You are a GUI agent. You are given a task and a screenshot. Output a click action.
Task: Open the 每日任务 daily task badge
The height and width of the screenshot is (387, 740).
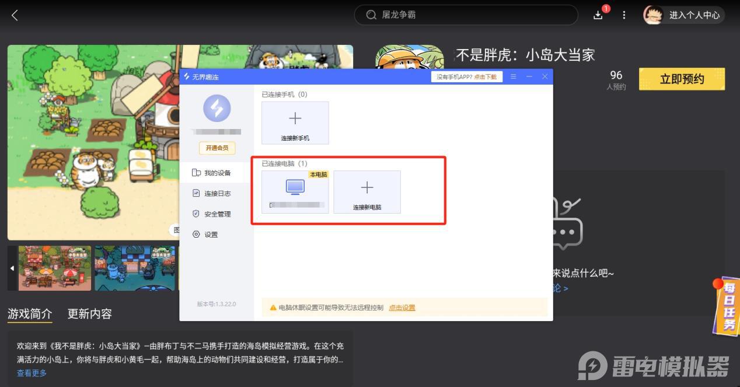pyautogui.click(x=727, y=306)
